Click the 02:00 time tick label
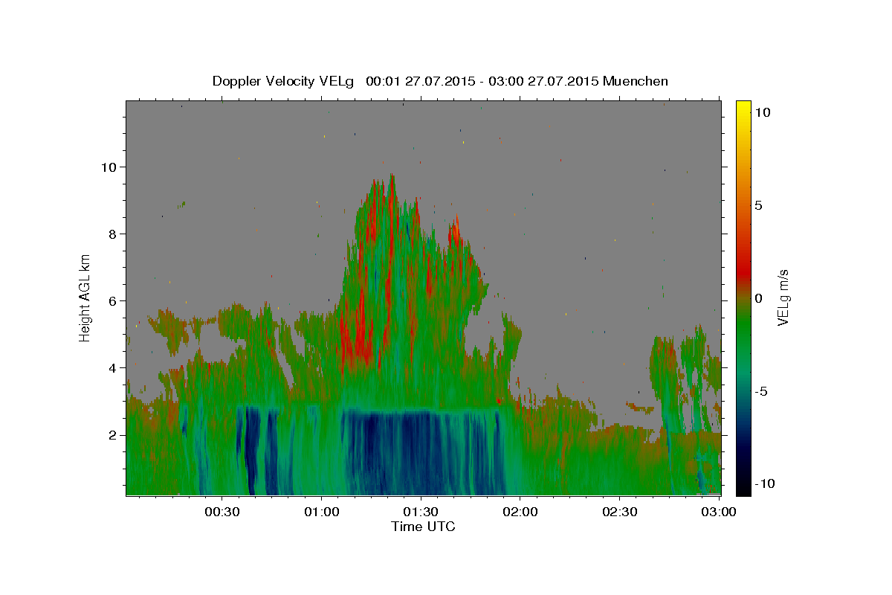The height and width of the screenshot is (595, 892). tap(520, 512)
